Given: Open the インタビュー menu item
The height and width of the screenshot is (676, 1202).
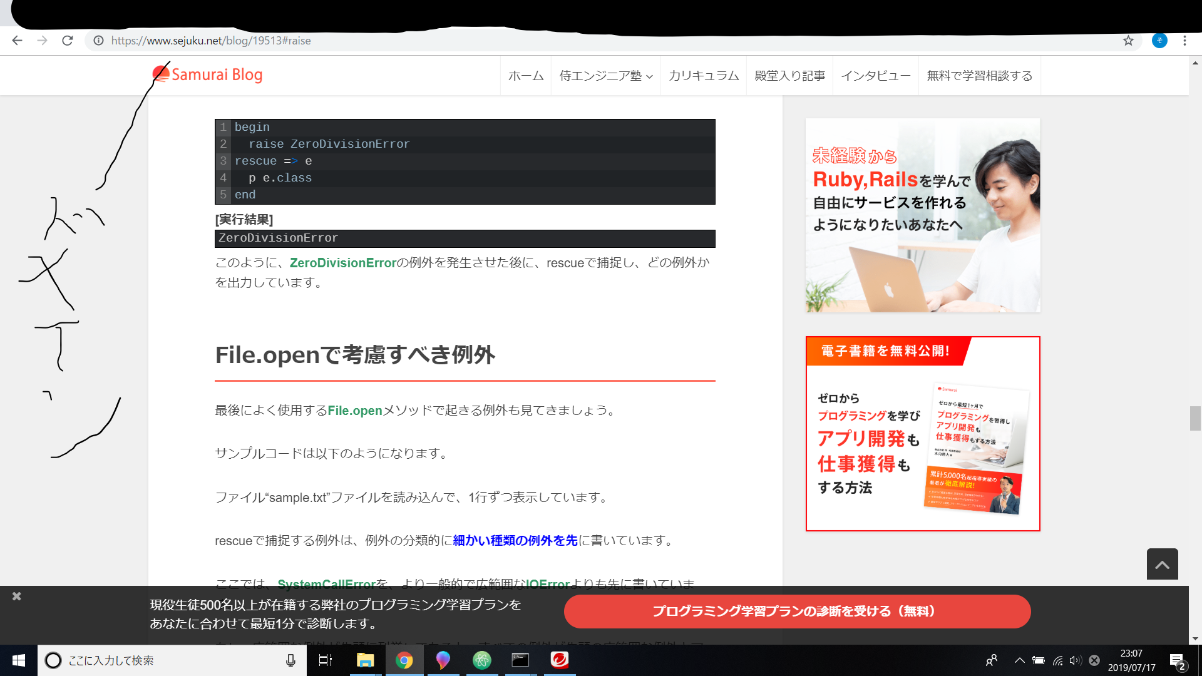Looking at the screenshot, I should point(875,76).
